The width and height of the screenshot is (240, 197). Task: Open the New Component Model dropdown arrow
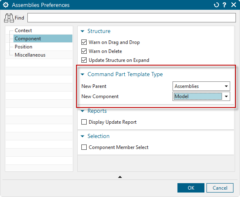coord(226,96)
